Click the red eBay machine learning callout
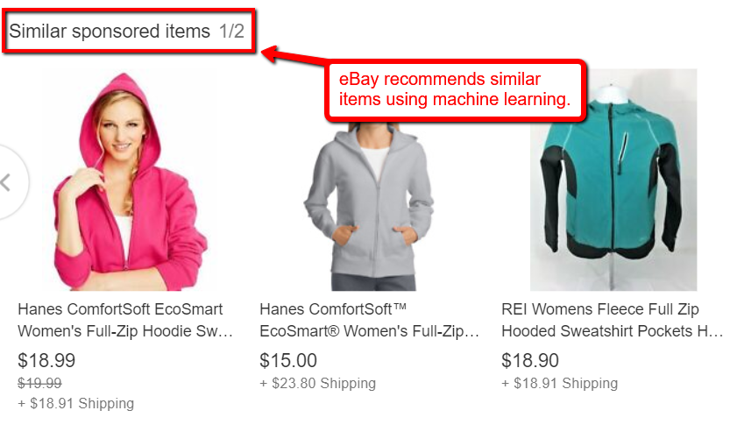Screen dimensions: 737x446 [455, 89]
